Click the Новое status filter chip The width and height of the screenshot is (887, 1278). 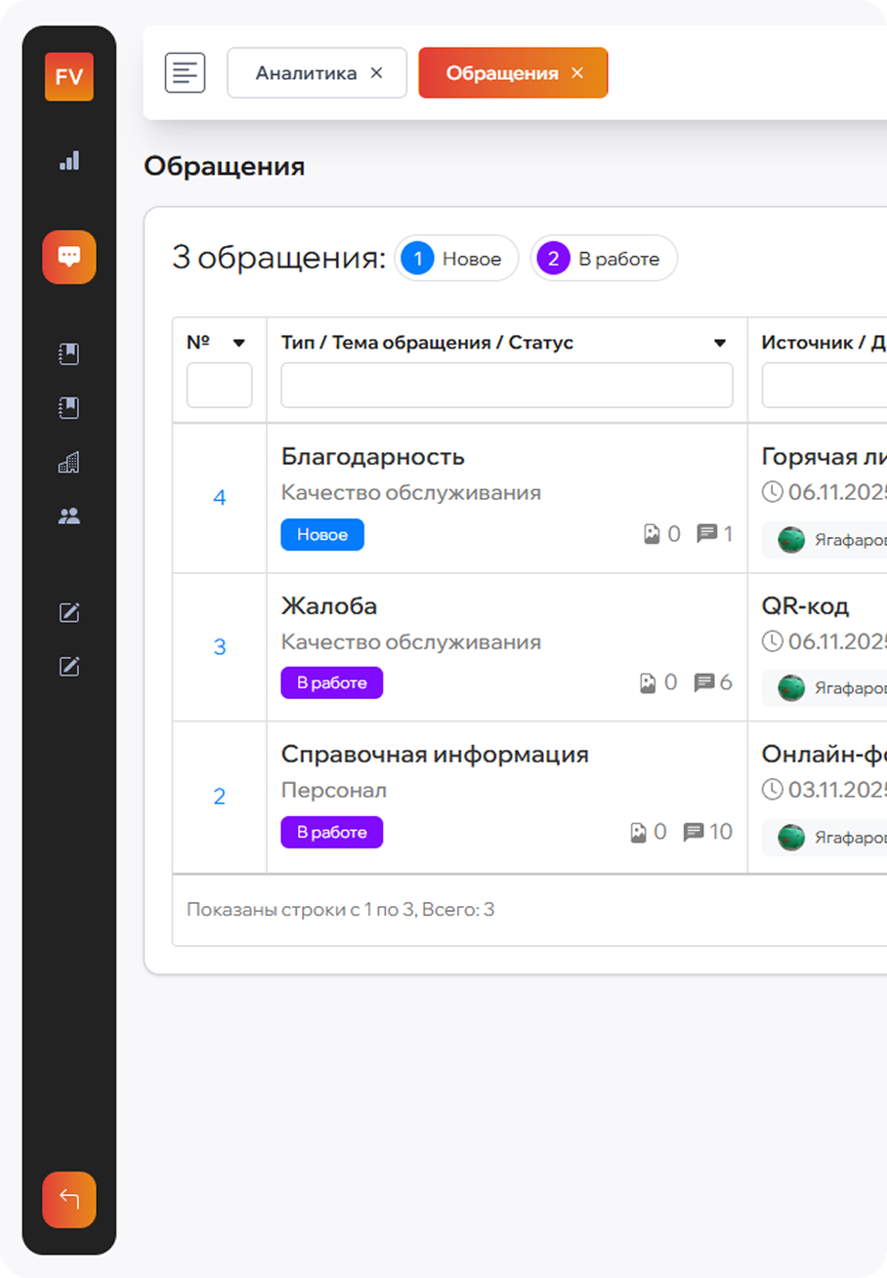[456, 258]
